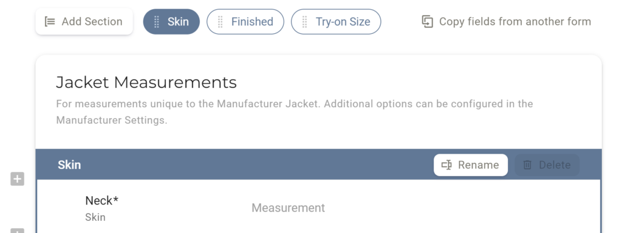Click the Neck Measurement input field
This screenshot has width=622, height=233.
tap(417, 208)
